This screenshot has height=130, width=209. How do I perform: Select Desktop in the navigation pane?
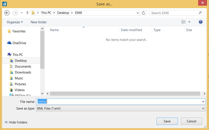(21, 61)
